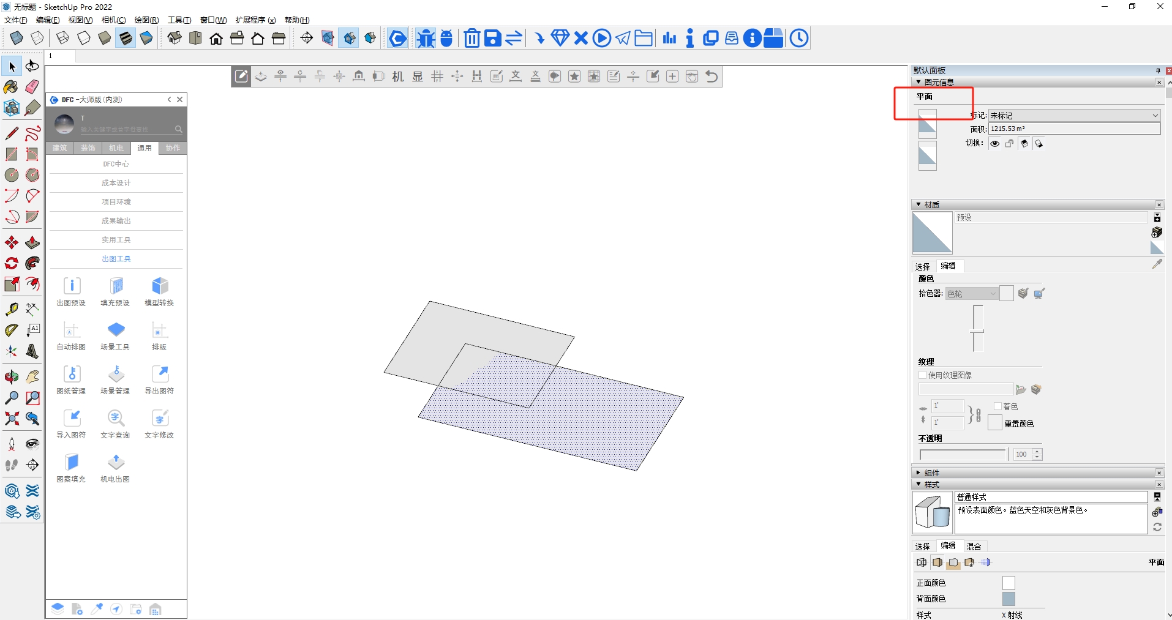
Task: Open the 出图预设 tool
Action: pos(72,286)
